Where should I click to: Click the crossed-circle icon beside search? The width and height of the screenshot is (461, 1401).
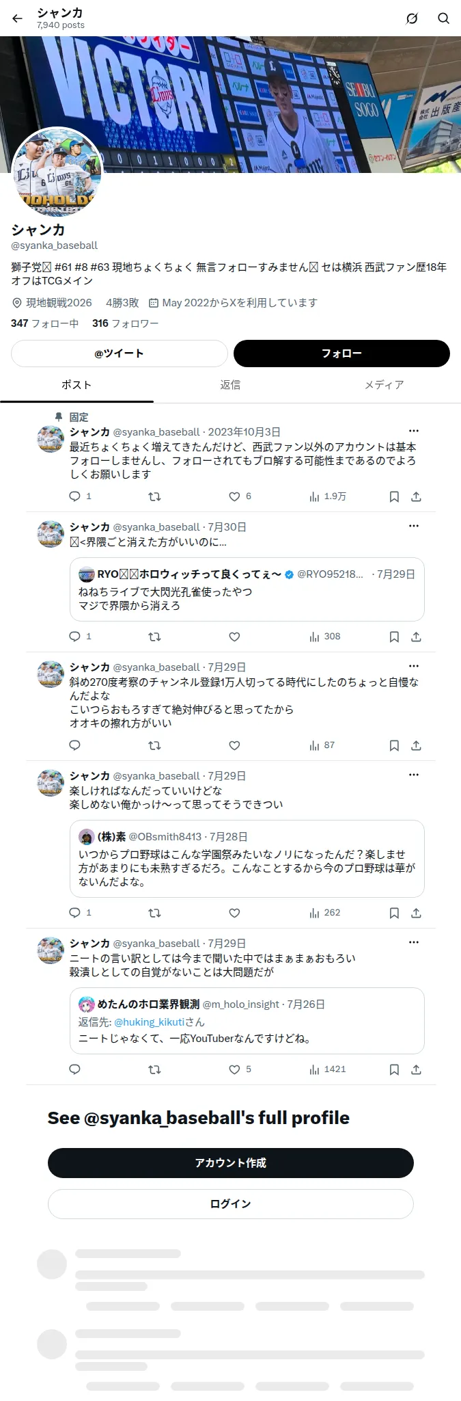412,18
